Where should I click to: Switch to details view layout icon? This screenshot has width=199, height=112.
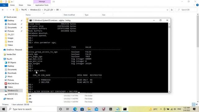tap(193, 105)
